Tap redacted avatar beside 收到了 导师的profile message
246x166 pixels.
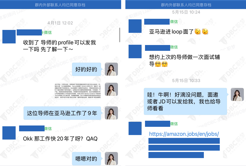(9, 37)
